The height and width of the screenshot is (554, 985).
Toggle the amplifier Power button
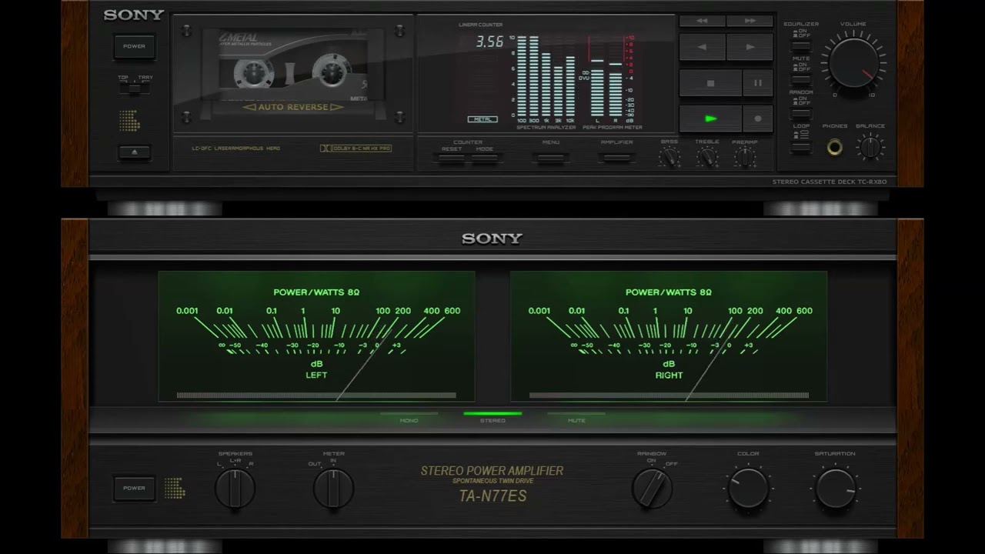(x=134, y=488)
